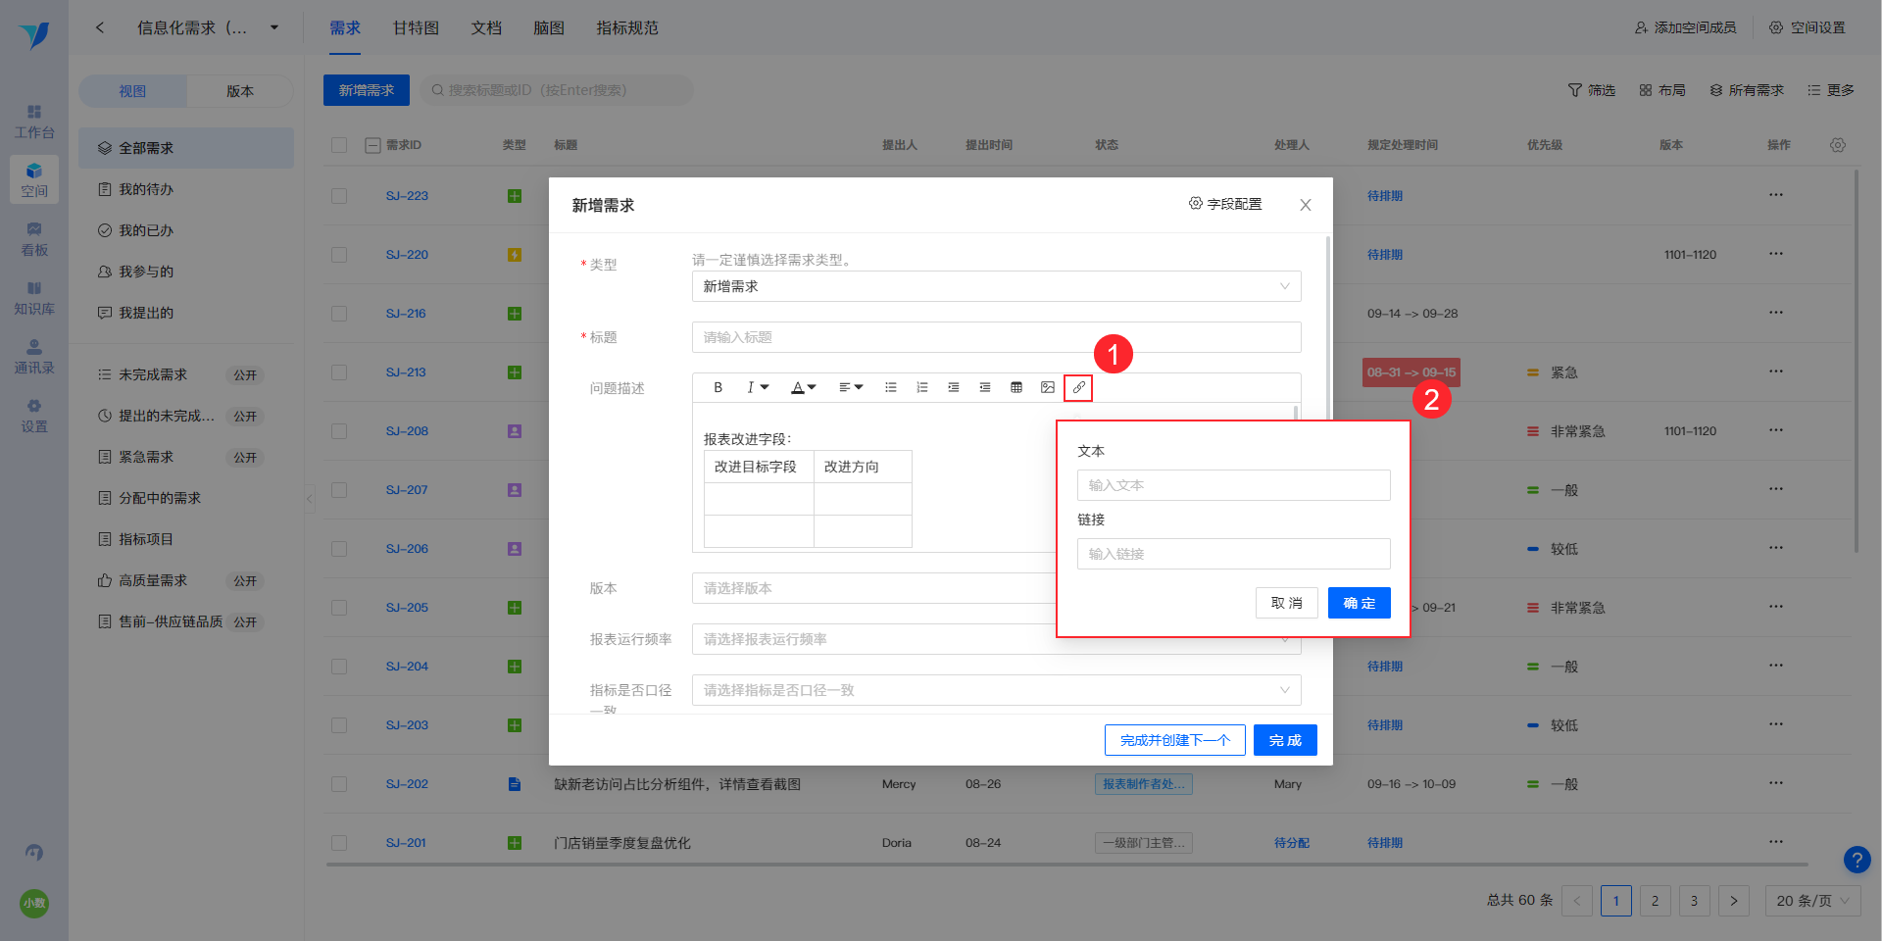Screen dimensions: 1882x941
Task: Open more actions for row SJ-202
Action: tap(1776, 783)
